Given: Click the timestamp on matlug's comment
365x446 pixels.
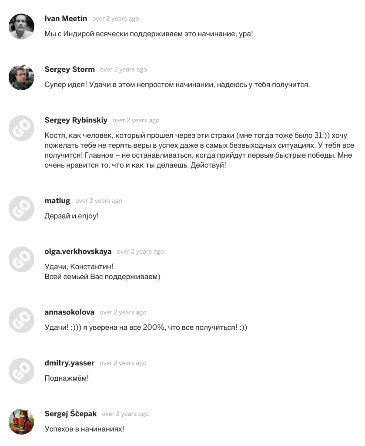Looking at the screenshot, I should [99, 201].
